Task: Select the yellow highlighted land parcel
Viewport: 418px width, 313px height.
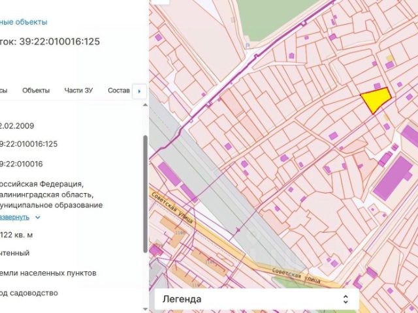Action: (376, 100)
